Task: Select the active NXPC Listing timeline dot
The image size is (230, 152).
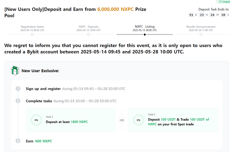Action: pos(145,34)
